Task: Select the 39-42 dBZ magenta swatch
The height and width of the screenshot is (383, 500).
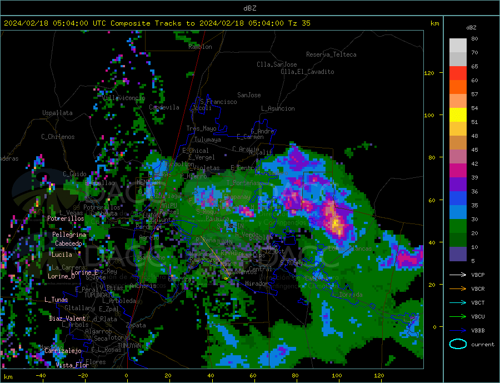Action: [x=458, y=171]
